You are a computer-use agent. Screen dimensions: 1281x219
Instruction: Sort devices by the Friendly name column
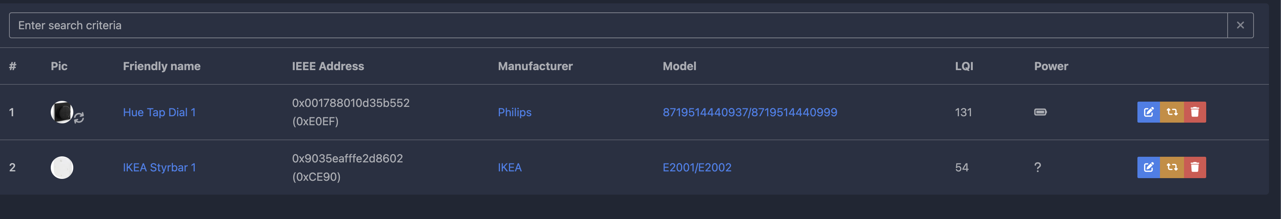pyautogui.click(x=162, y=66)
